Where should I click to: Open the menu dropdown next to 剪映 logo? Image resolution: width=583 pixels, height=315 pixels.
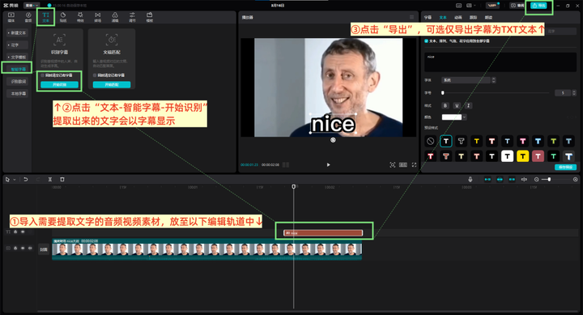tap(32, 6)
